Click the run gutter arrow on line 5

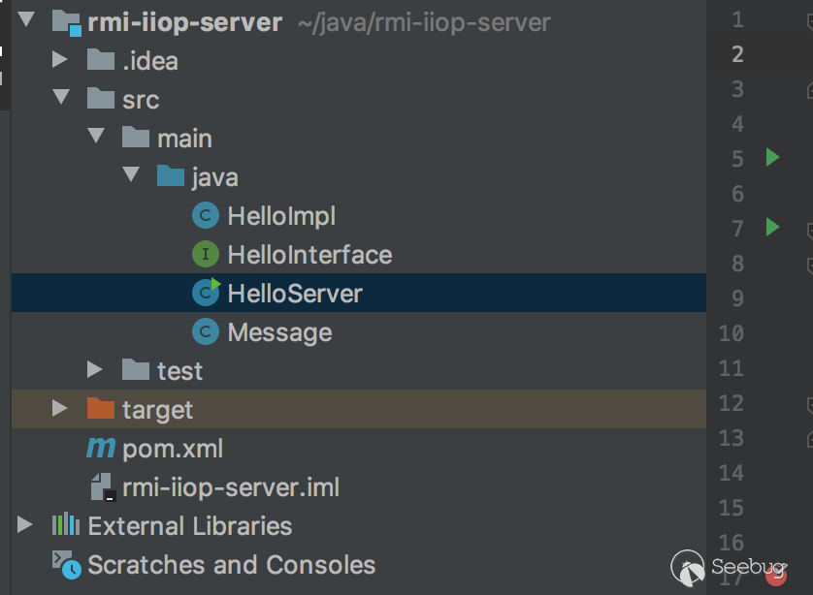click(x=772, y=157)
